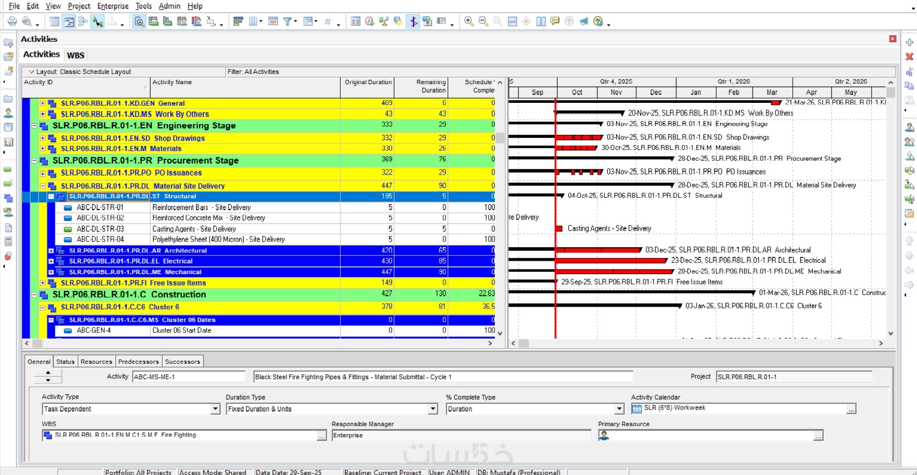Click the Activity Details toolbar icon
This screenshot has height=475, width=917.
click(x=139, y=22)
